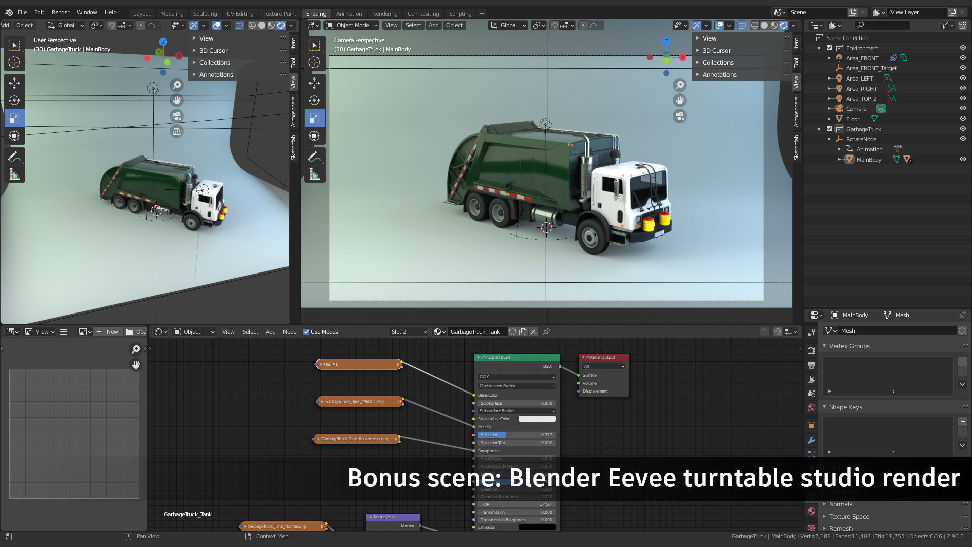Select the Rotate tool in camera viewport
The width and height of the screenshot is (972, 547).
coord(314,100)
